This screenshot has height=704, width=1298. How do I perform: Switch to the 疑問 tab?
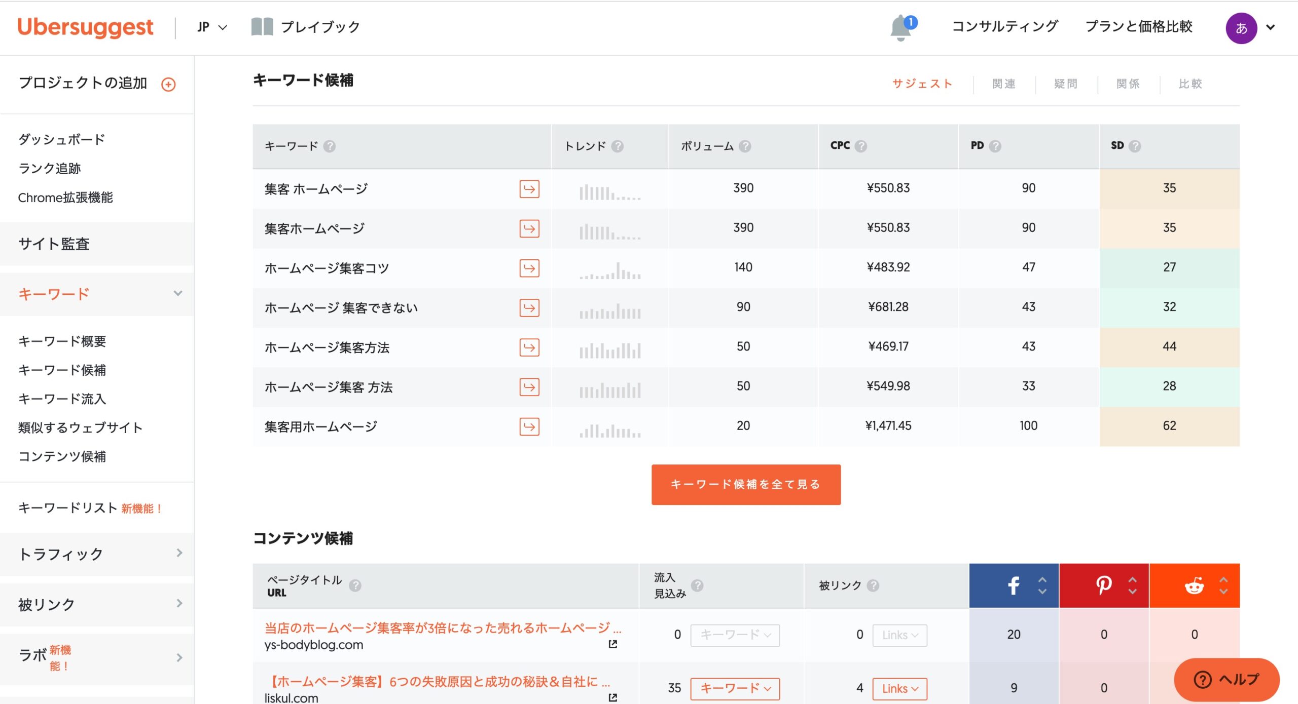tap(1066, 84)
